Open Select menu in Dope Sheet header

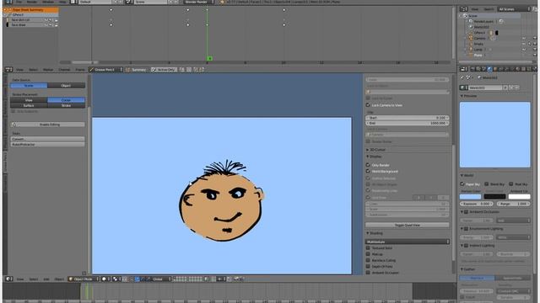(33, 69)
